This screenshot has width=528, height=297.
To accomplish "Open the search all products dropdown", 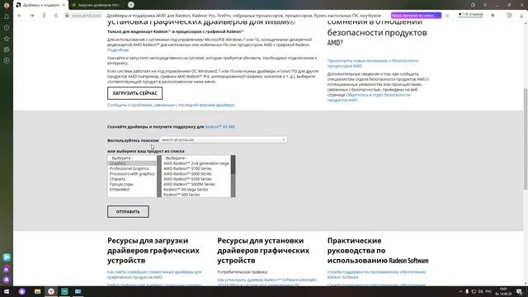I will (224, 139).
